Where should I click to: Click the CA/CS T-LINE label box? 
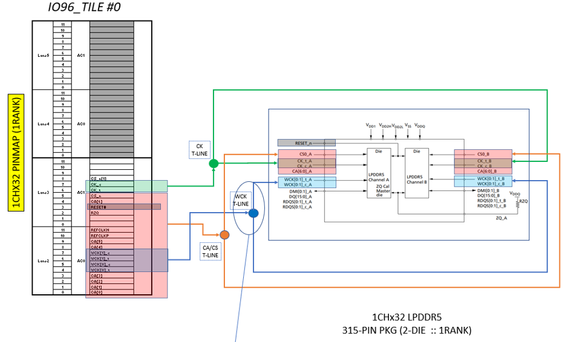[211, 251]
